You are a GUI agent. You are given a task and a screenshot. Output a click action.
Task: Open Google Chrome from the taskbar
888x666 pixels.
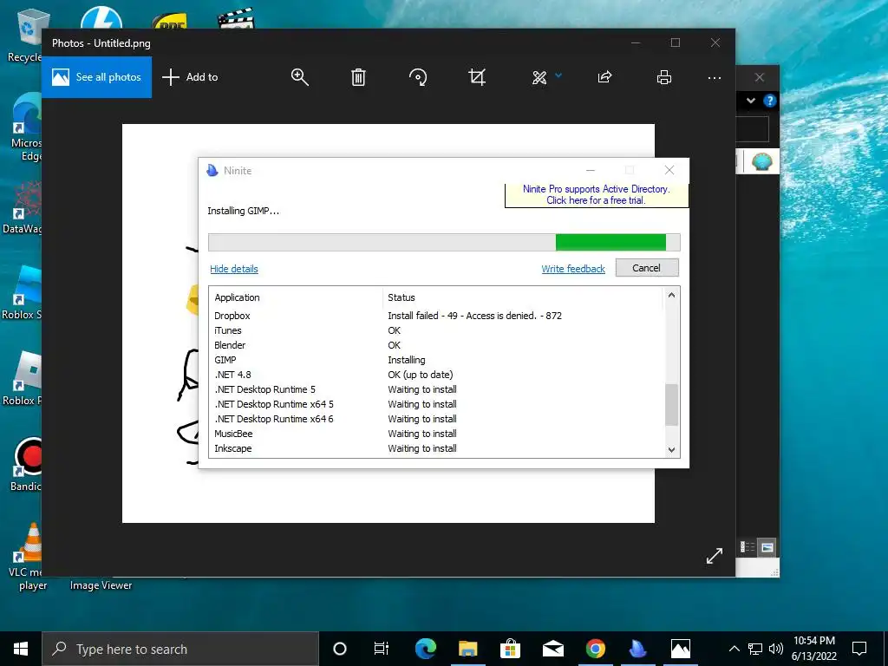[595, 649]
